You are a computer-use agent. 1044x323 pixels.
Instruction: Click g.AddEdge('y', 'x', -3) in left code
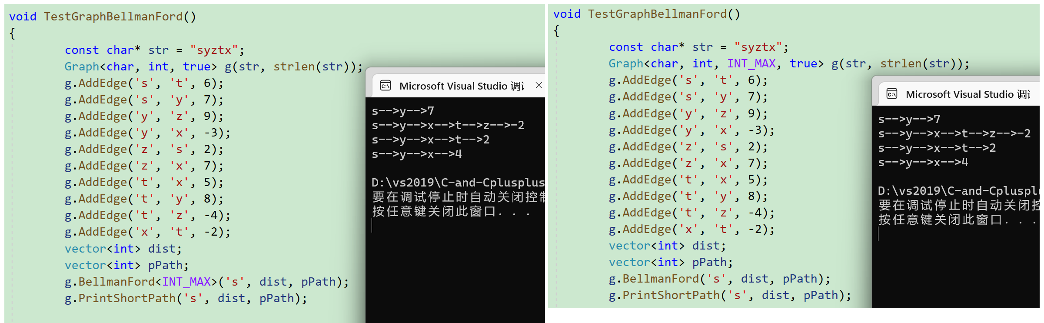[x=148, y=133]
